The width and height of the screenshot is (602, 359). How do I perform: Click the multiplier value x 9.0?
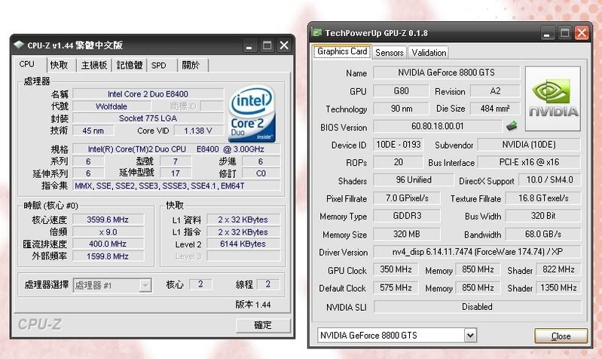click(108, 232)
